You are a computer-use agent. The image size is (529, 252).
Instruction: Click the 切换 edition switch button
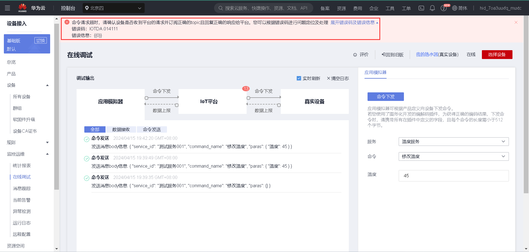click(41, 41)
